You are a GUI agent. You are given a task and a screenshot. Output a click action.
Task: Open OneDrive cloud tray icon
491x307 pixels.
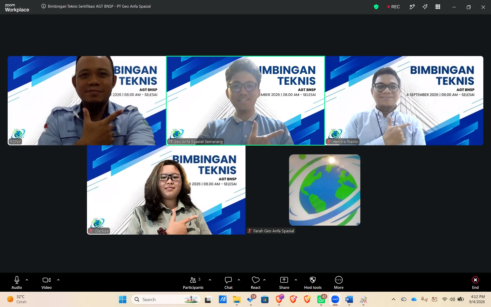[x=414, y=299]
